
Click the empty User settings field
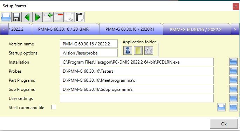(137, 98)
